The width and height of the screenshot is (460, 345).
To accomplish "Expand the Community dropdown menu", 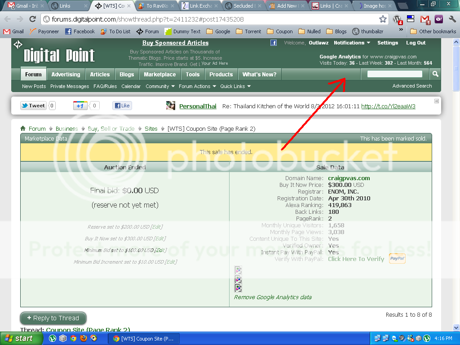I will (160, 86).
